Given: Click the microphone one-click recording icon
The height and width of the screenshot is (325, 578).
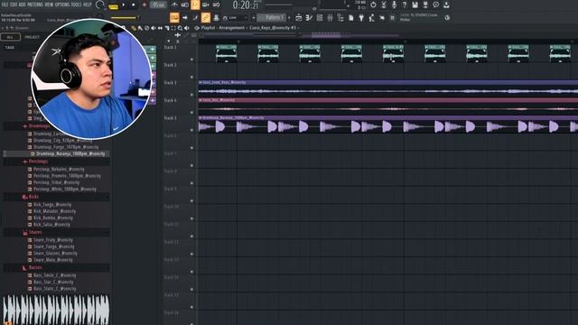Looking at the screenshot, I should click(x=394, y=5).
